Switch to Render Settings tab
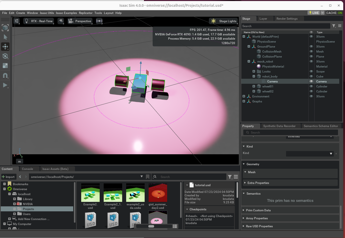The image size is (345, 238). [287, 19]
